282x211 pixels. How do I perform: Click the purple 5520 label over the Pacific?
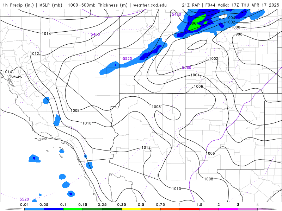pos(24,199)
